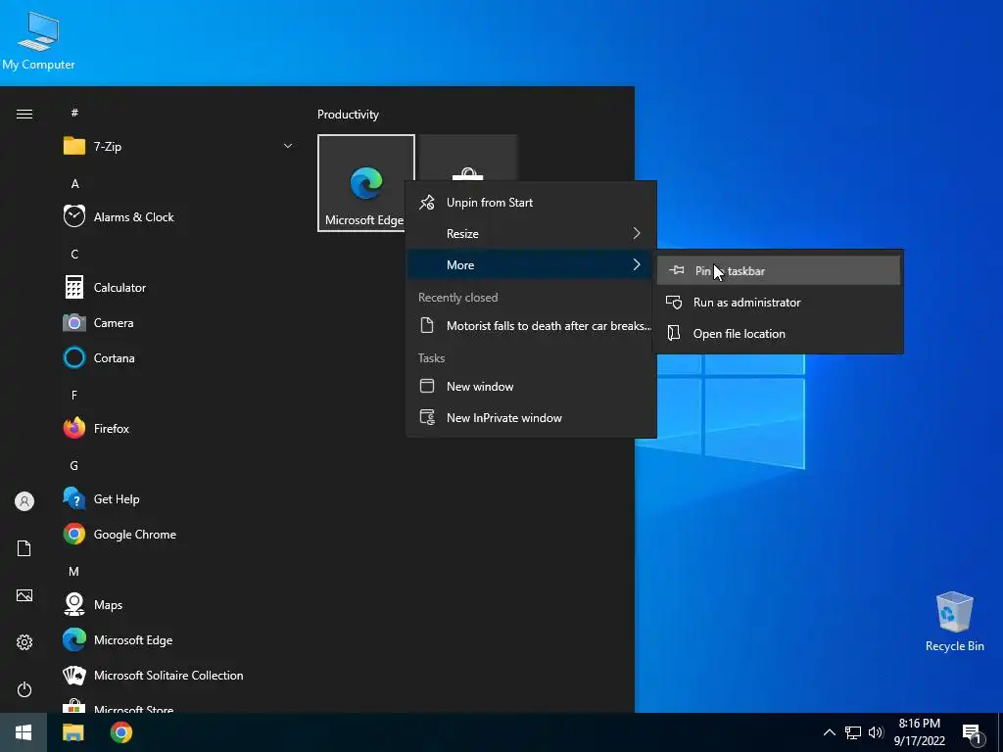Open Cortana app icon
This screenshot has height=752, width=1003.
[x=74, y=358]
